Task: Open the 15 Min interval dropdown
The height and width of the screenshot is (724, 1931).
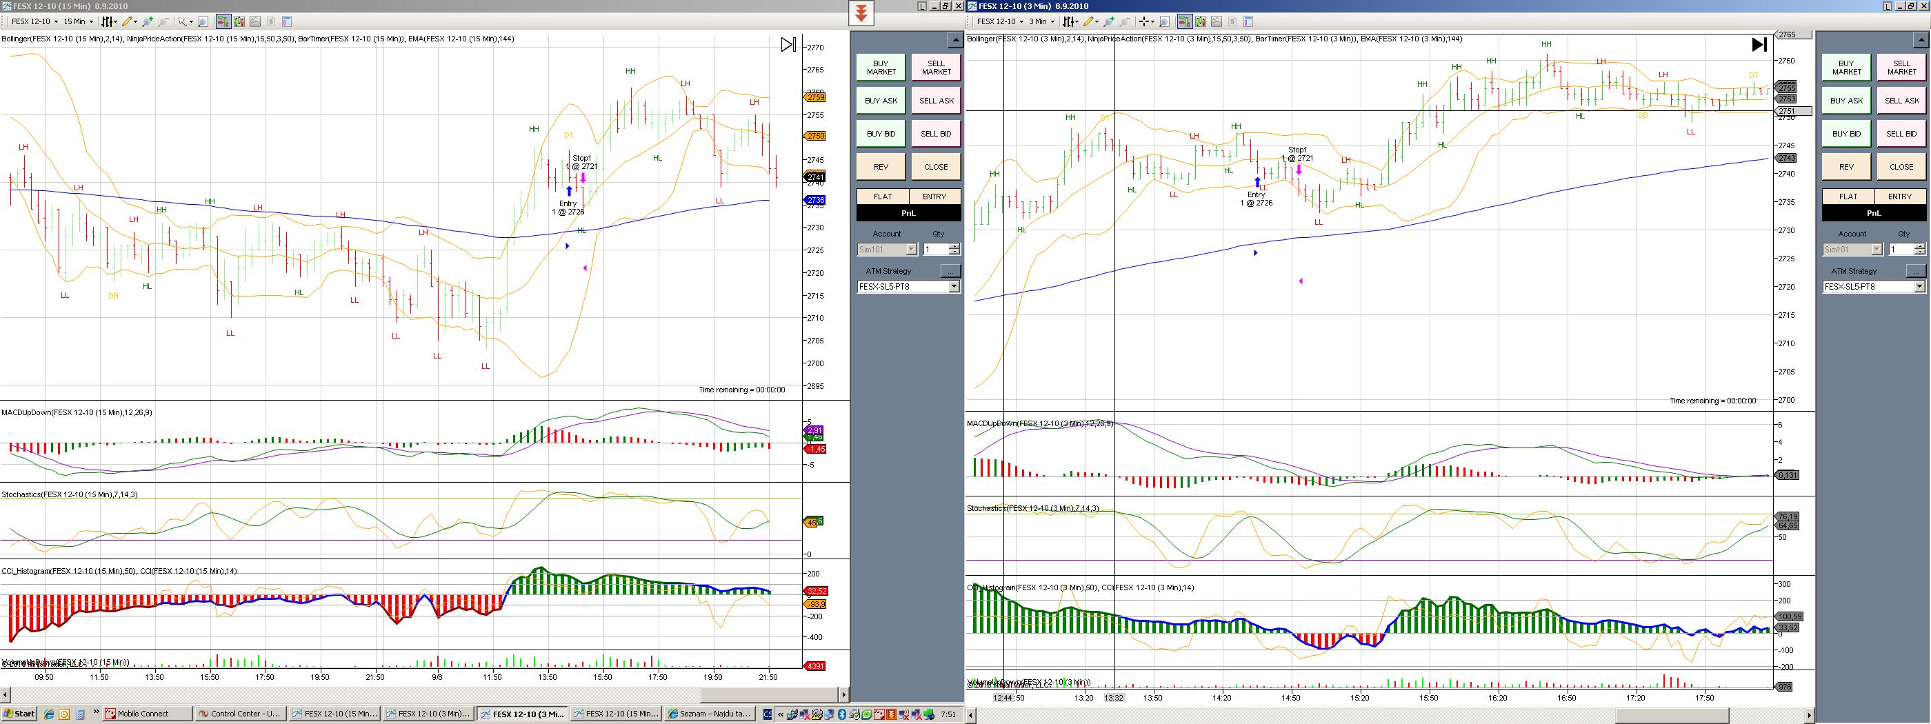Action: click(x=77, y=22)
